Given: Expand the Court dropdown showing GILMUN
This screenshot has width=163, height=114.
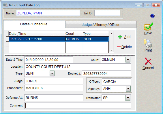Looking at the screenshot, I should click(128, 60).
